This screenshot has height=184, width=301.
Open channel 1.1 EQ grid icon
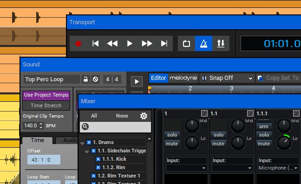coord(250,113)
